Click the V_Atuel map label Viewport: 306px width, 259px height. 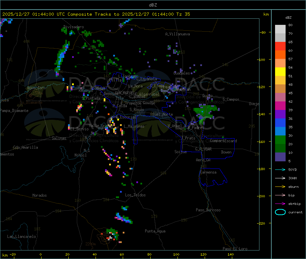(x=175, y=126)
